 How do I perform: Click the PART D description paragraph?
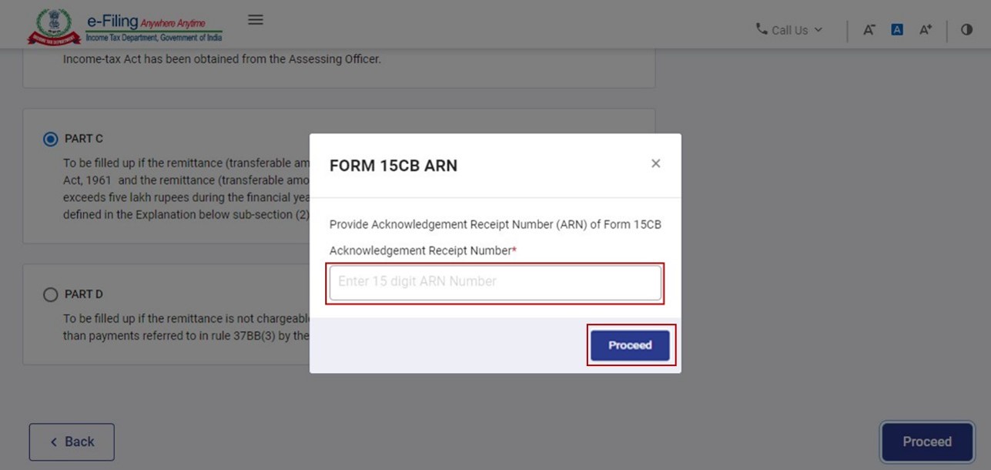(185, 327)
